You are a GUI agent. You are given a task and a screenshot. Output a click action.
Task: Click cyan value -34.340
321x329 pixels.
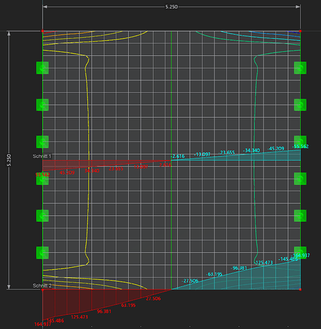[251, 151]
